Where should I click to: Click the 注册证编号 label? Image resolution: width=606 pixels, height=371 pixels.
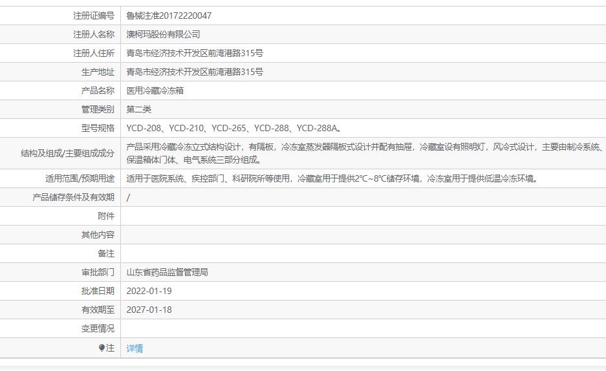coord(94,16)
